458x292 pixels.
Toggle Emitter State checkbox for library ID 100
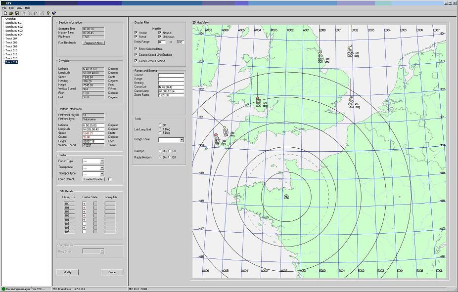coord(84,204)
